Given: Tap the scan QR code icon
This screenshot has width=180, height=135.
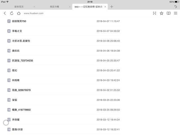Looking at the screenshot, I should (154, 13).
